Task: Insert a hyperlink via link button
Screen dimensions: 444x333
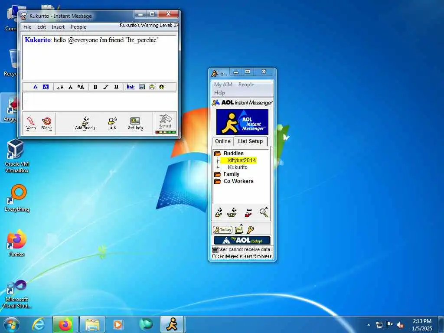Action: (131, 87)
